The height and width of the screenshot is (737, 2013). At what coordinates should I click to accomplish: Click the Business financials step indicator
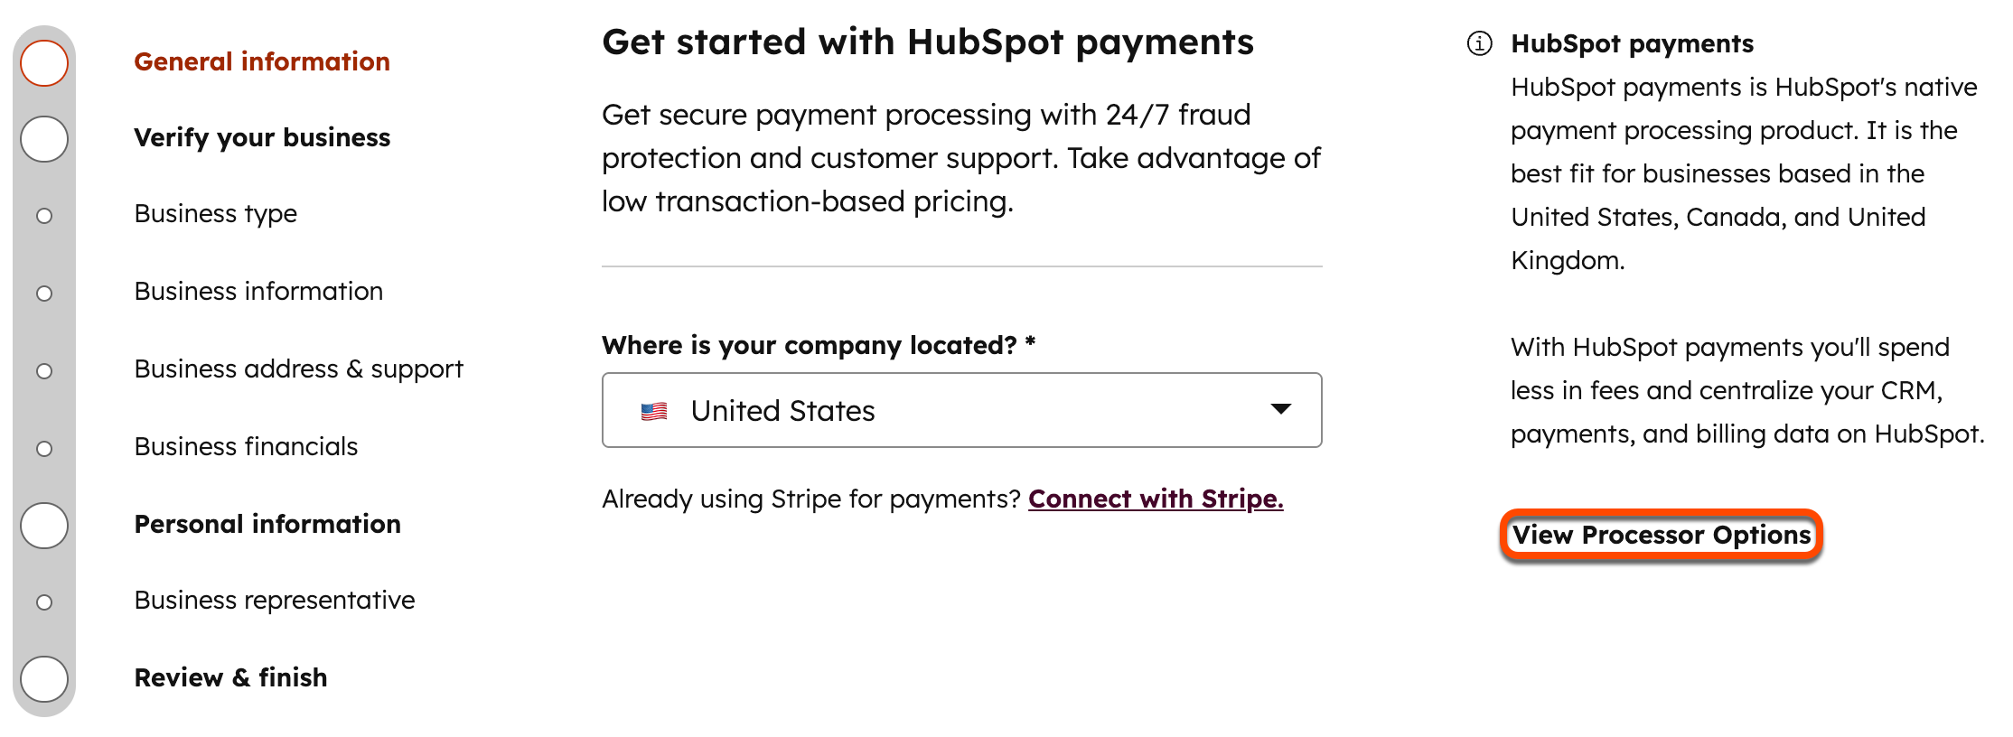[43, 448]
